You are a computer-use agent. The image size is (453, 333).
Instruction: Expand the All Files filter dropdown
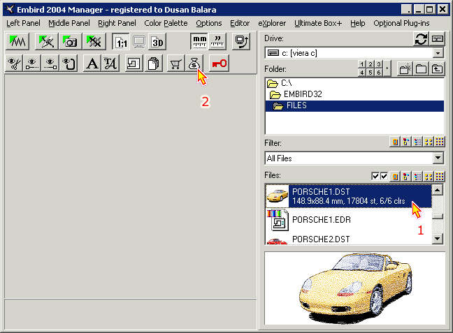pyautogui.click(x=438, y=158)
